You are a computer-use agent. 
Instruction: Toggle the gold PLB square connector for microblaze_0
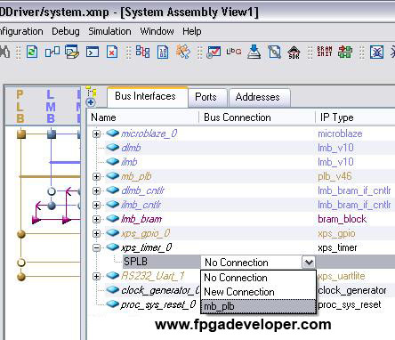(21, 134)
